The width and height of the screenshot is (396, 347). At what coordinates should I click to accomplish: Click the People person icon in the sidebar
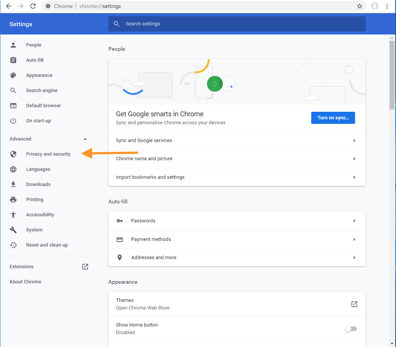pyautogui.click(x=13, y=45)
